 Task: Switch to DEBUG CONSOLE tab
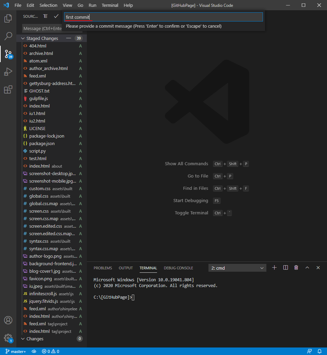click(178, 268)
